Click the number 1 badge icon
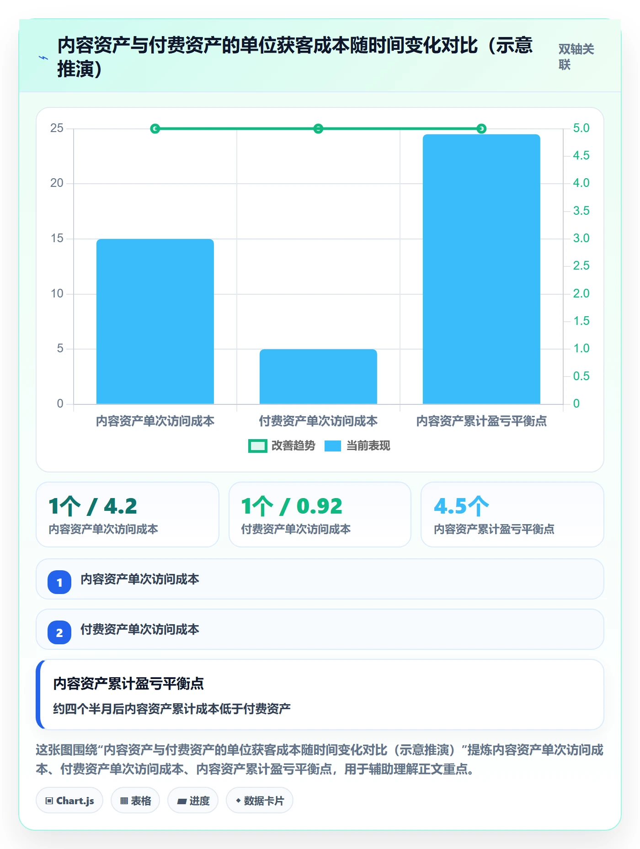640x849 pixels. point(59,582)
